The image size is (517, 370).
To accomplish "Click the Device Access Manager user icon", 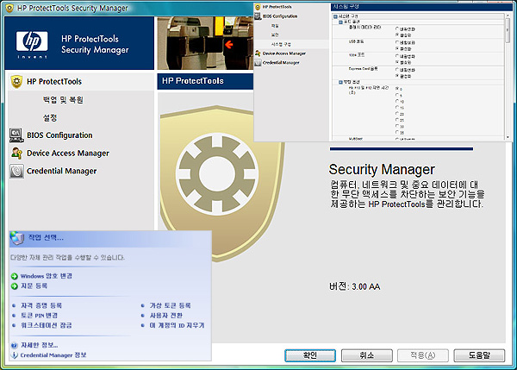I will [16, 154].
